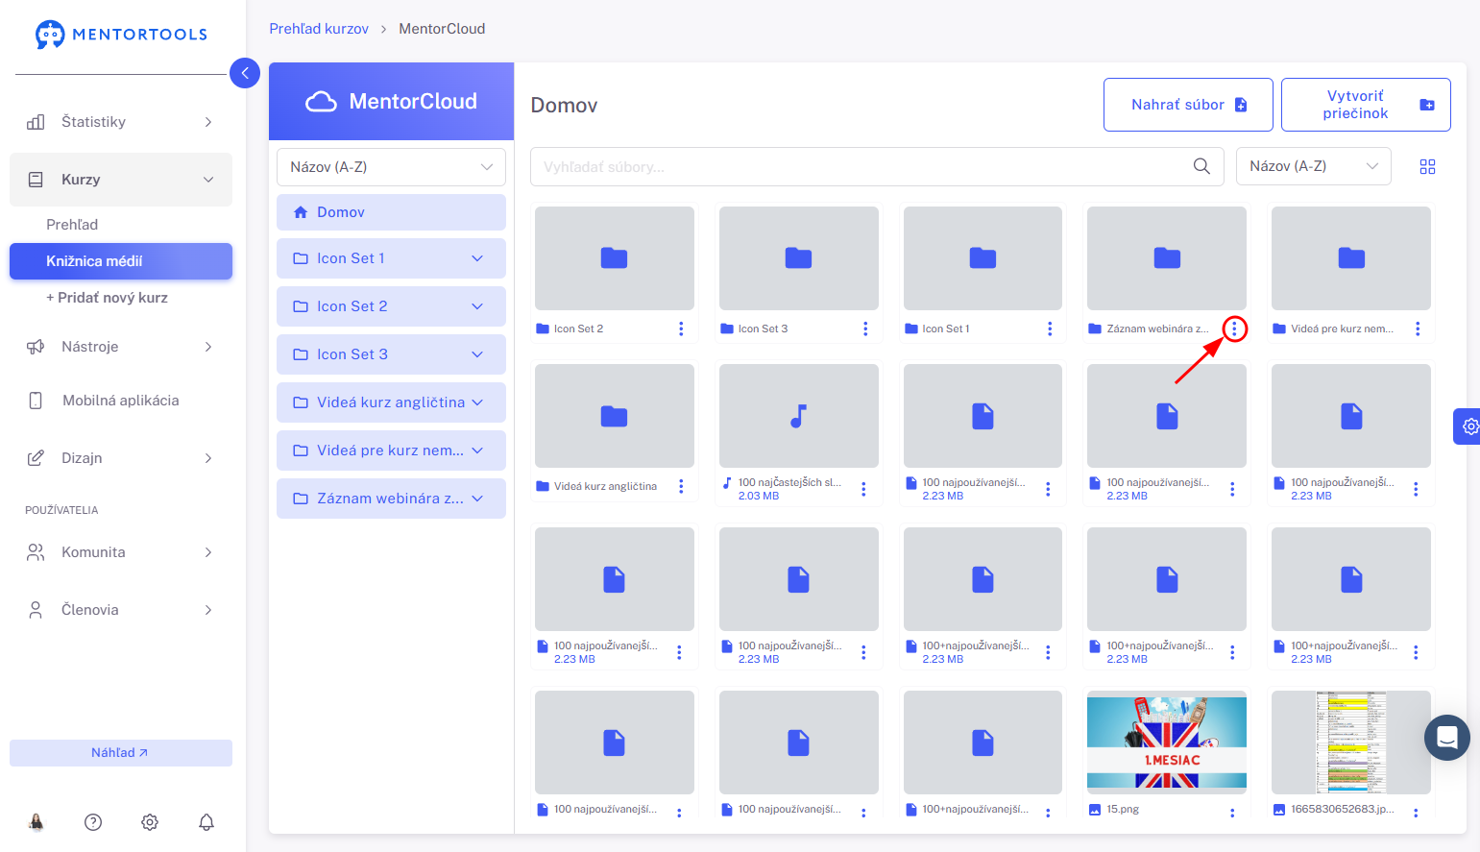Viewport: 1480px width, 852px height.
Task: Switch to grid view layout icon
Action: point(1427,167)
